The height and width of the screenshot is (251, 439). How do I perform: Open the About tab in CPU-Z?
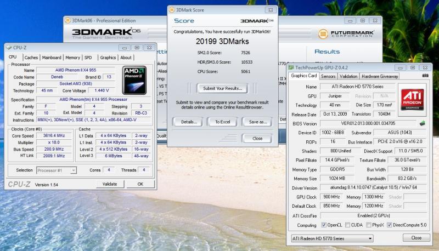pyautogui.click(x=126, y=58)
